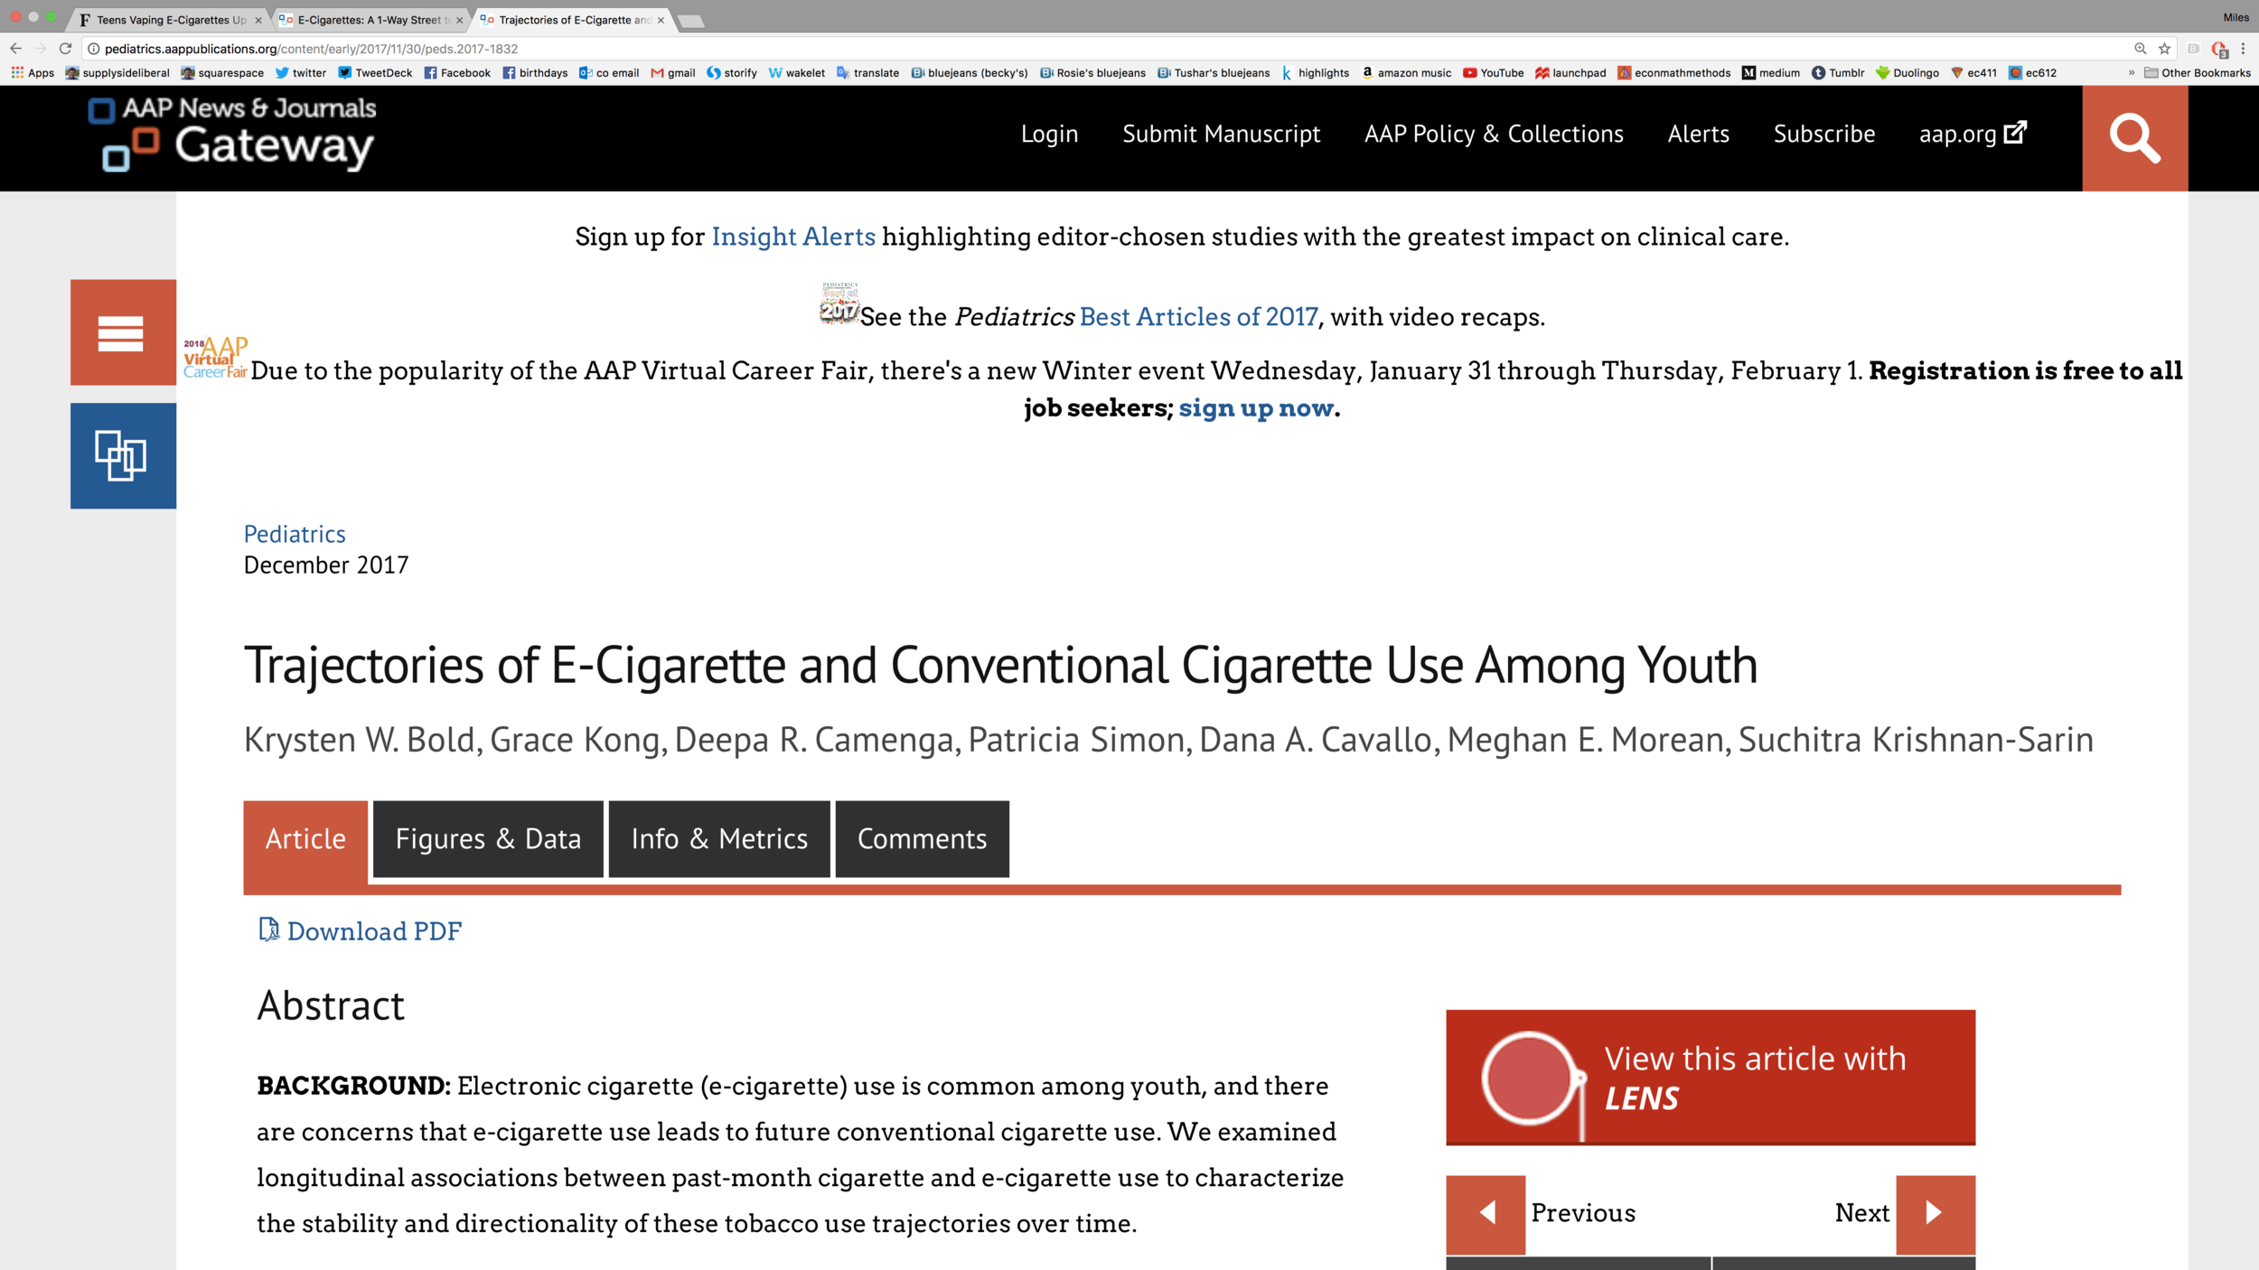Open the Info & Metrics tab

click(719, 839)
